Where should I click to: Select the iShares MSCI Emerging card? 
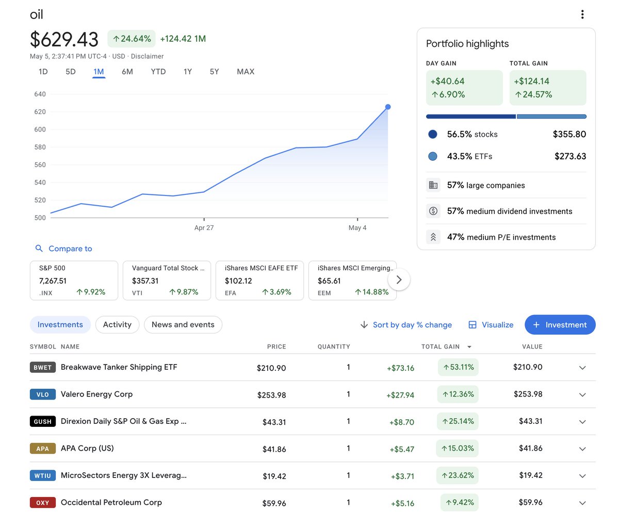click(x=353, y=280)
